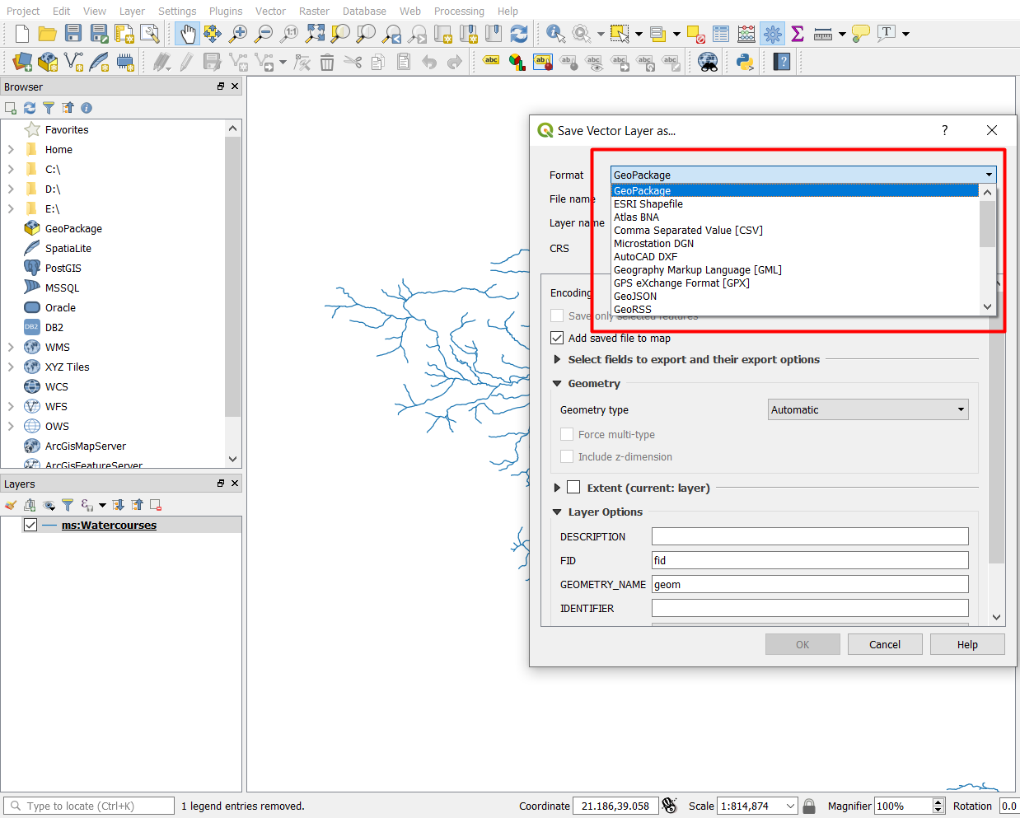Click the Save Project floppy icon
This screenshot has width=1020, height=818.
(x=73, y=34)
